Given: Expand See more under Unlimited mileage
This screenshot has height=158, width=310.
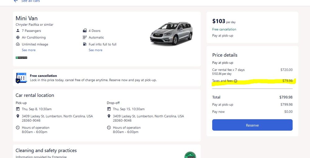Looking at the screenshot, I should pos(29,50).
